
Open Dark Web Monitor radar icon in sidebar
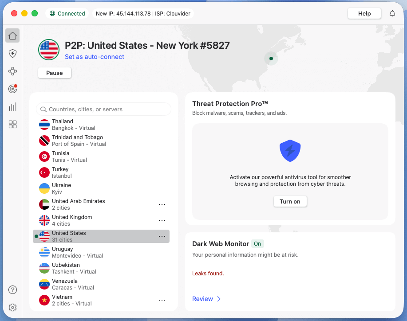coord(12,89)
